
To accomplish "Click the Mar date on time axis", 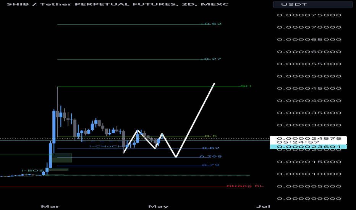I will pyautogui.click(x=50, y=206).
